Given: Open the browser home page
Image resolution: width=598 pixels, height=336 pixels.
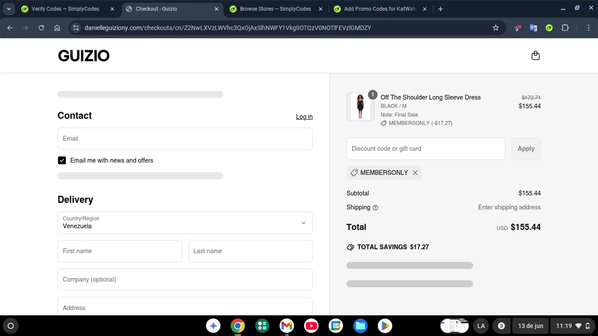Looking at the screenshot, I should 57,28.
